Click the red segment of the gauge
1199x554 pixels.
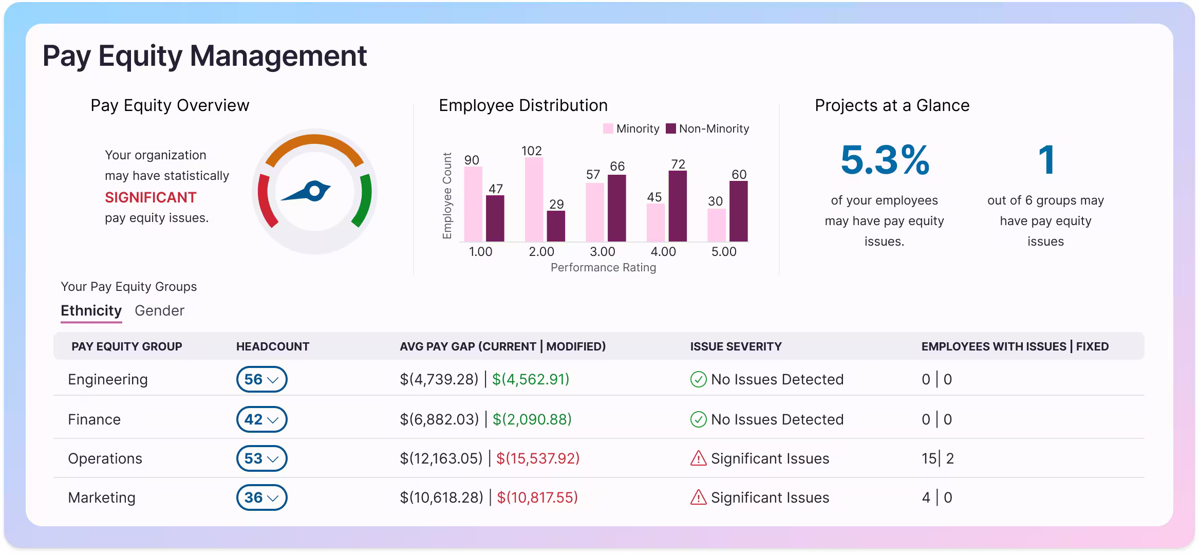[266, 201]
